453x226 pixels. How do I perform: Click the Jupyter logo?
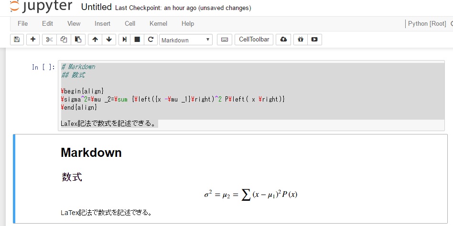[41, 6]
